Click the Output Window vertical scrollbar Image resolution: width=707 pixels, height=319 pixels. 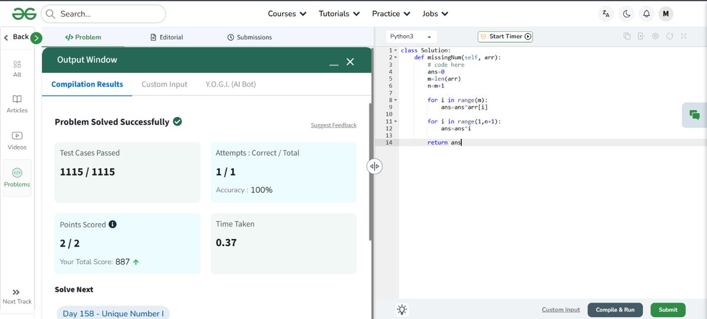click(370, 171)
